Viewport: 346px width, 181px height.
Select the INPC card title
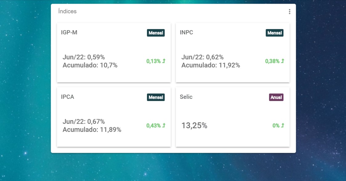pos(186,32)
